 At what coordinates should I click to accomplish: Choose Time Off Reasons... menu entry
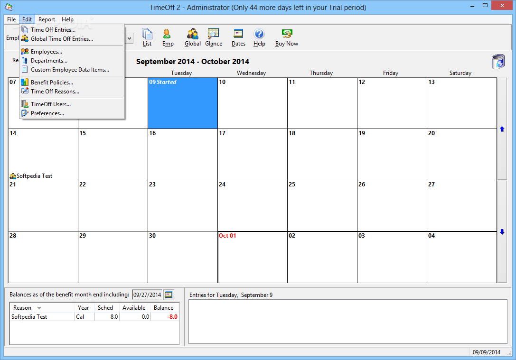pyautogui.click(x=72, y=92)
